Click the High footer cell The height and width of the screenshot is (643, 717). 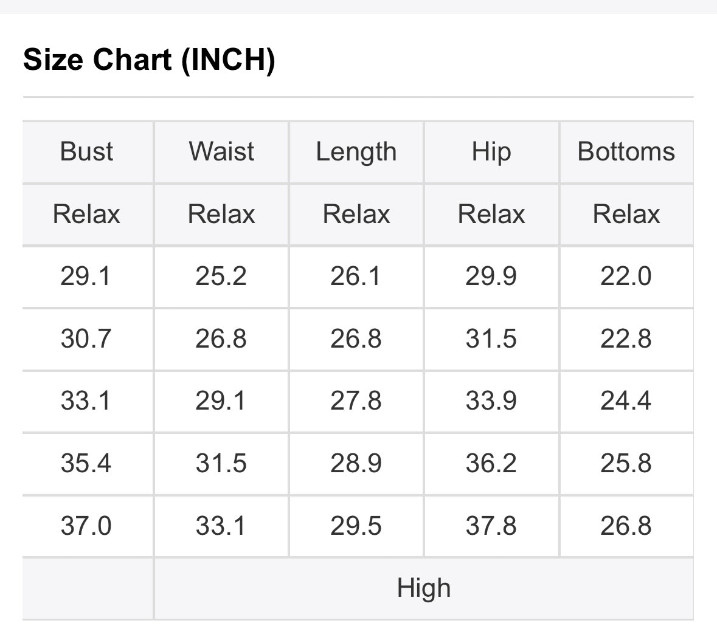[424, 589]
